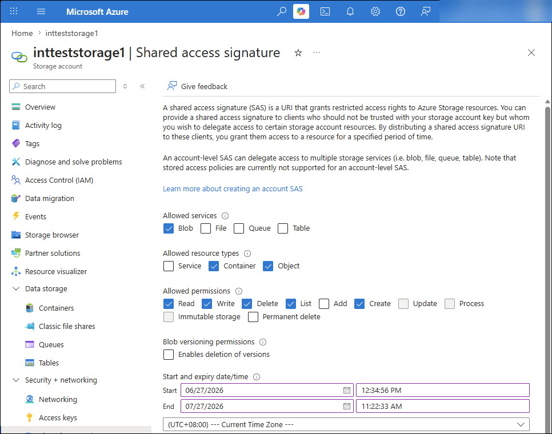Click the Give feedback button
Image resolution: width=552 pixels, height=434 pixels.
(x=197, y=86)
